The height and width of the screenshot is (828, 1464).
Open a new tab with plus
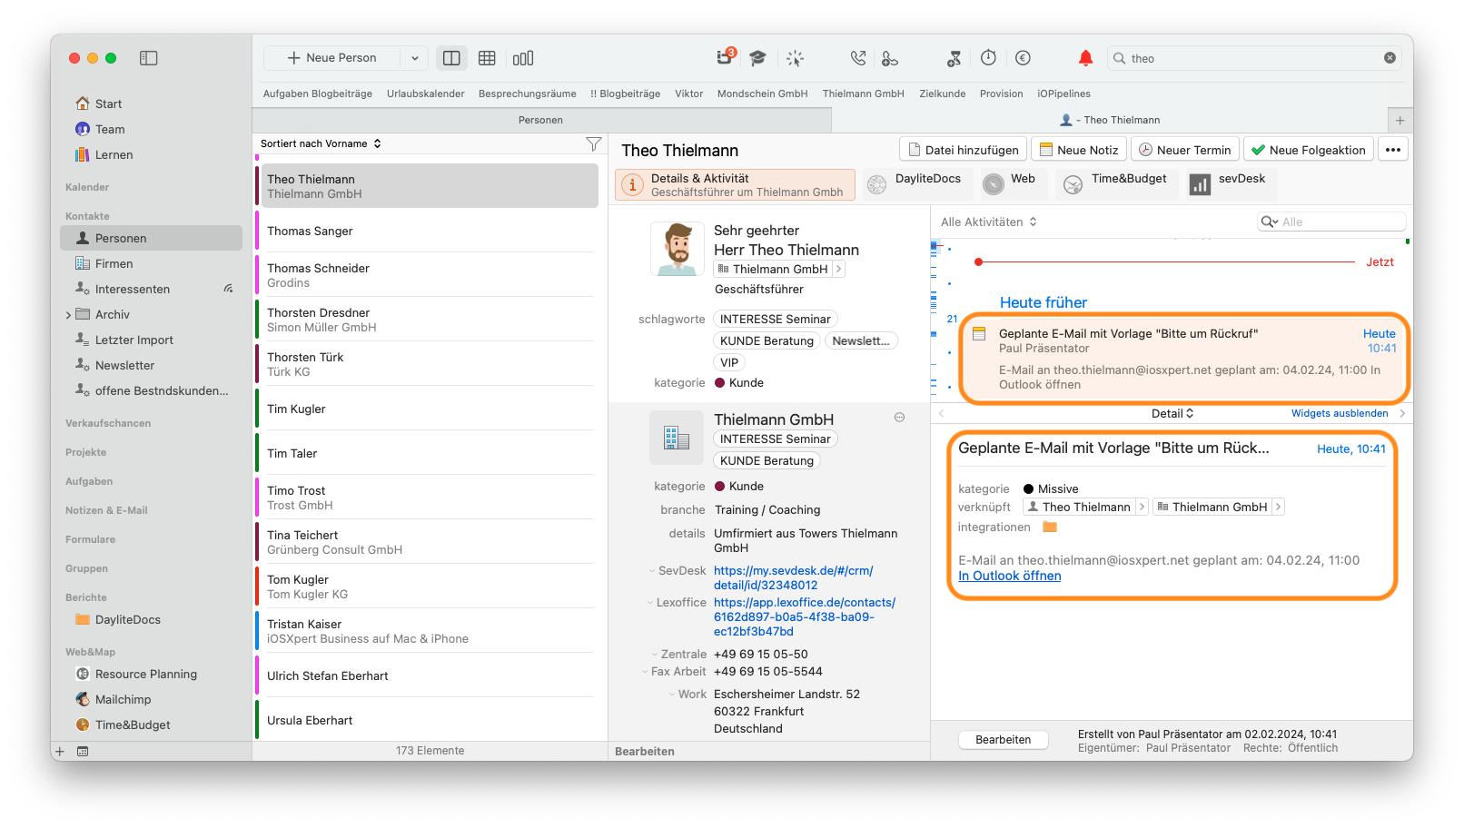pyautogui.click(x=1400, y=120)
